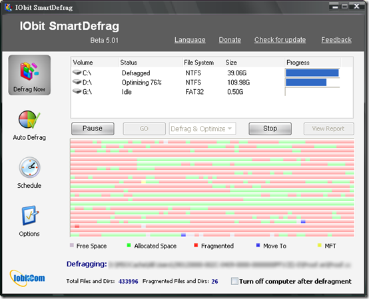The image size is (369, 299).
Task: Click the 'FAT32' file system cell
Action: coord(194,92)
